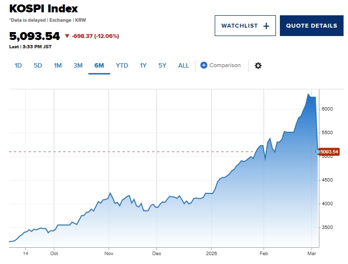Switch chart to YTD range
The image size is (348, 264).
(122, 66)
